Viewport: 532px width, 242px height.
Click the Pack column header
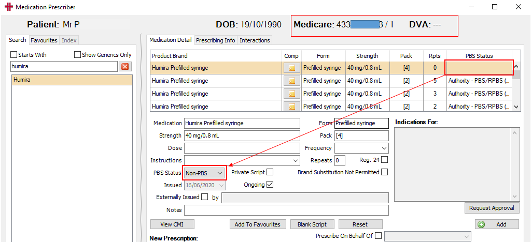coord(406,56)
